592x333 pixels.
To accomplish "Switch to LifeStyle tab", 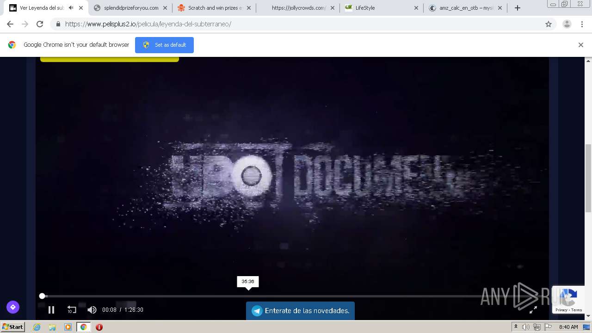I will coord(382,8).
